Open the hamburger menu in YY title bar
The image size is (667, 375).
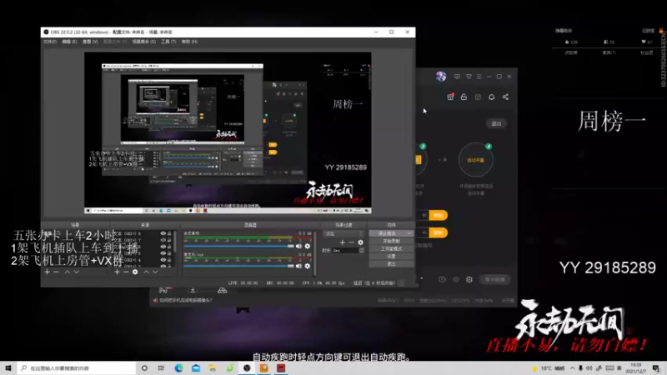tap(479, 77)
